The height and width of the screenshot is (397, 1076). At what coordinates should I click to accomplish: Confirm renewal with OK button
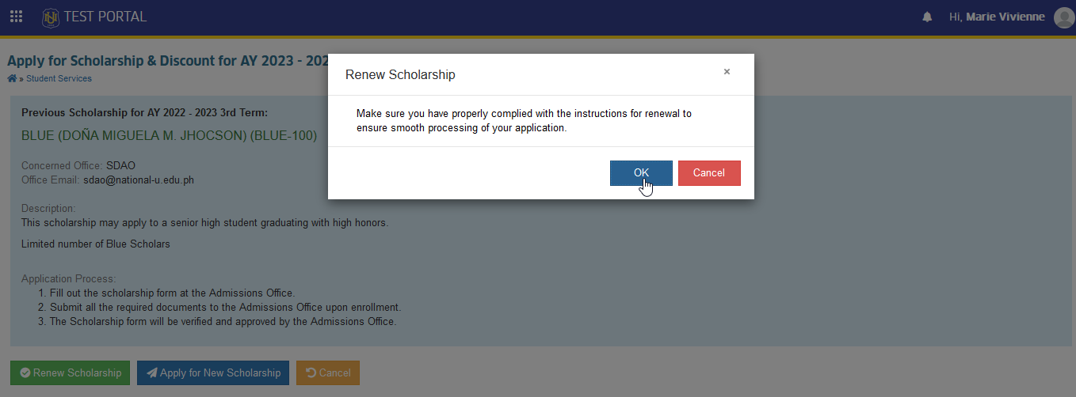[x=641, y=173]
